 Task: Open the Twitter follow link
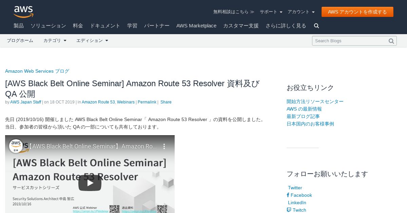pyautogui.click(x=294, y=188)
